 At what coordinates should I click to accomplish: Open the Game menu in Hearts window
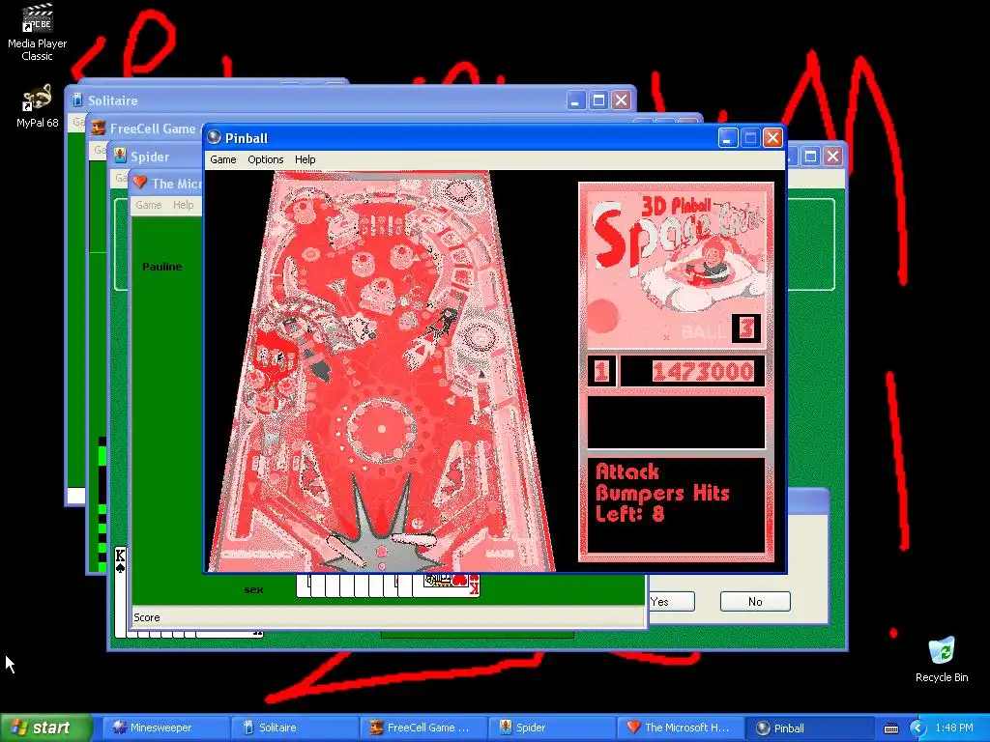pos(148,205)
